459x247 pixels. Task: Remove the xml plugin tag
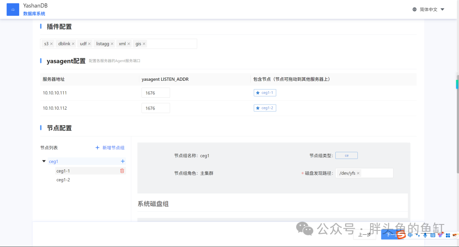coord(128,44)
